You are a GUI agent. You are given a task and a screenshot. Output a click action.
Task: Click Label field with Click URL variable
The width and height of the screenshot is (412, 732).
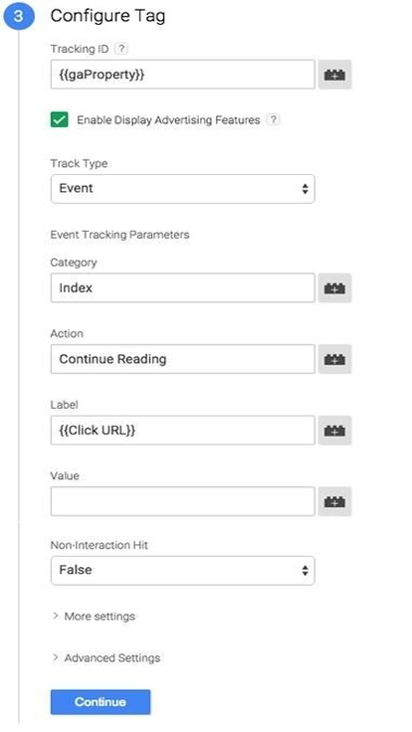tap(183, 430)
